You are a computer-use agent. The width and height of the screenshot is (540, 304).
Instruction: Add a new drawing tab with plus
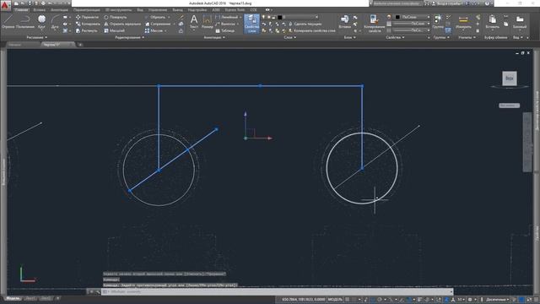coord(80,45)
